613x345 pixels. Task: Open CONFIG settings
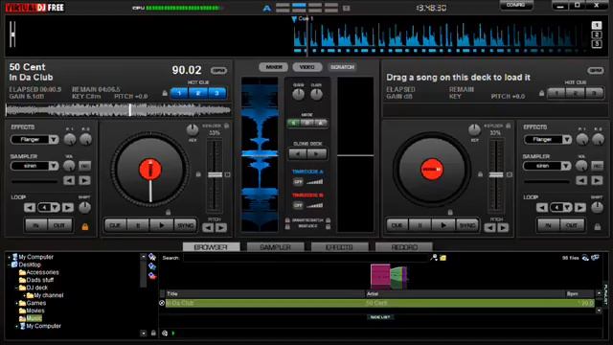[516, 5]
